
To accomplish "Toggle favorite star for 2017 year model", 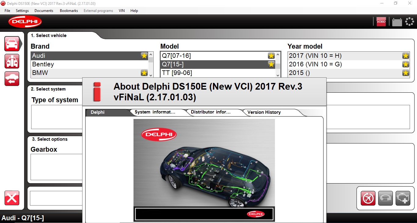I will click(x=406, y=56).
